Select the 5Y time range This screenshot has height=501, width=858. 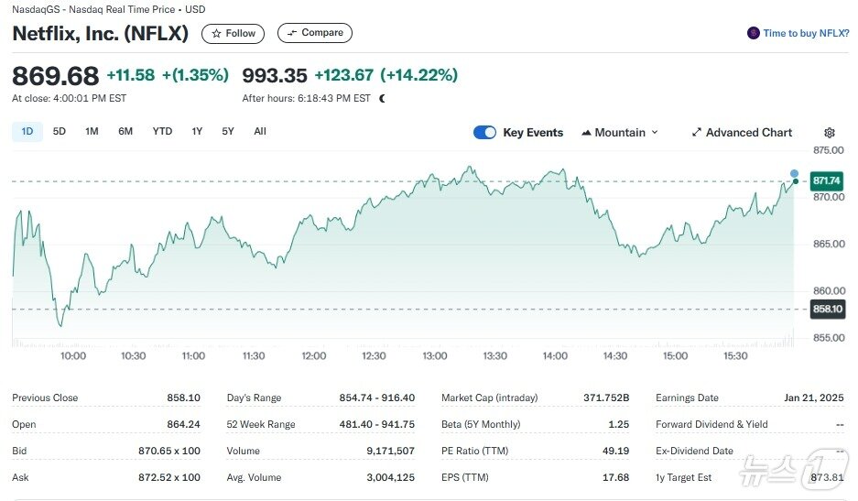(x=228, y=132)
